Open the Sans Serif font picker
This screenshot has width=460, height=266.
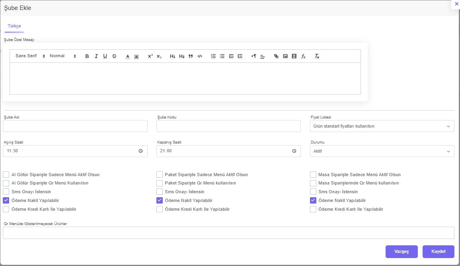pos(30,56)
